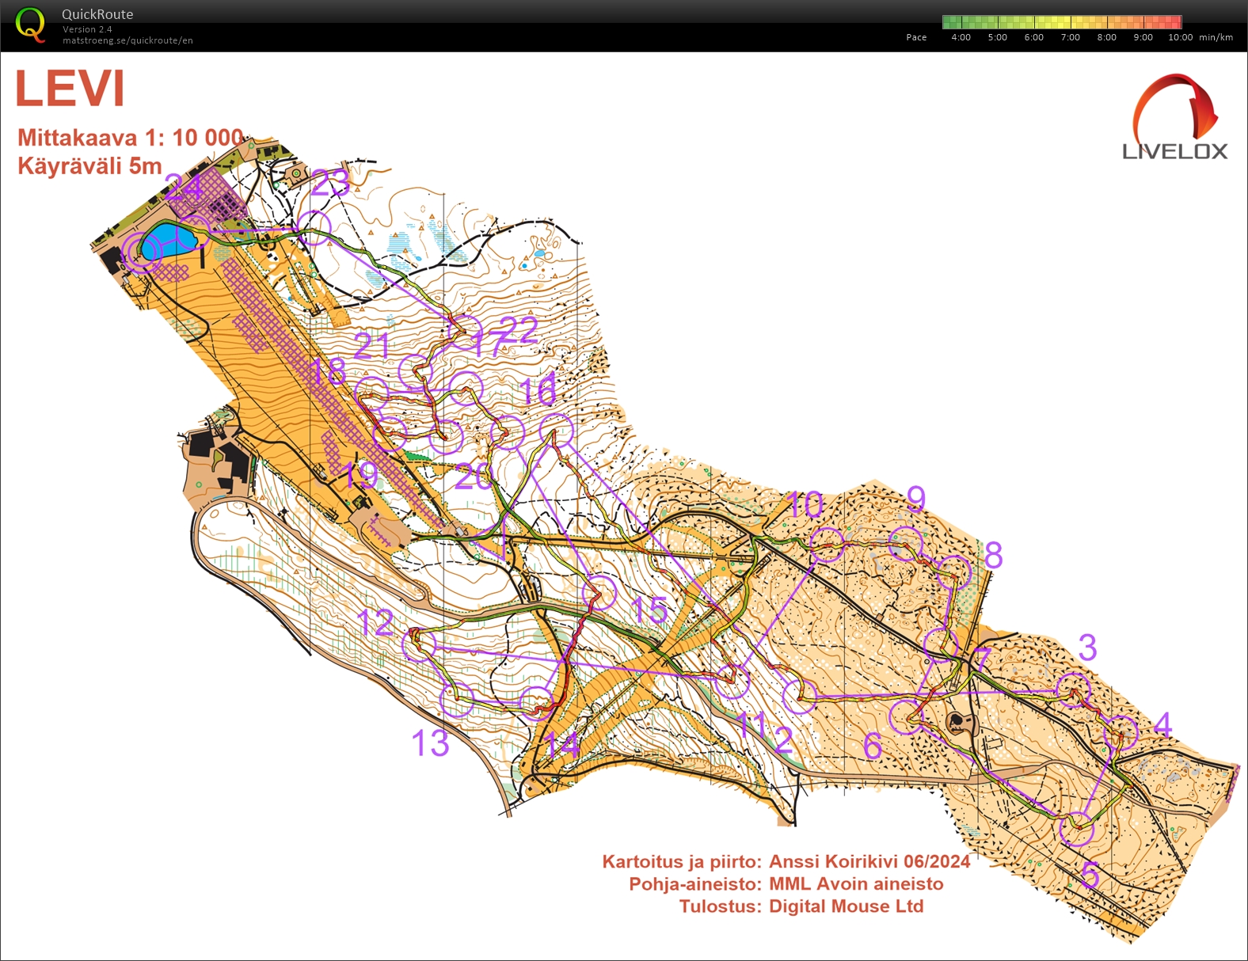This screenshot has width=1248, height=961.
Task: Click the Käyräväli 5m contour interval text
Action: (x=89, y=166)
